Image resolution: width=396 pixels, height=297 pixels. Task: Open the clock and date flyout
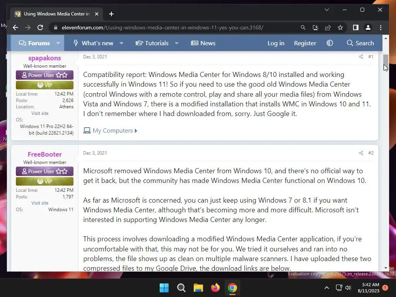point(369,288)
